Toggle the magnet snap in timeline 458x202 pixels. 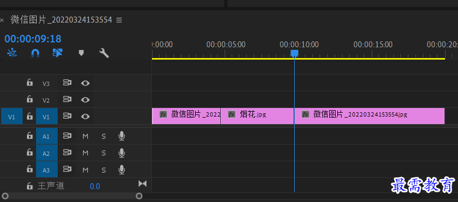(35, 53)
